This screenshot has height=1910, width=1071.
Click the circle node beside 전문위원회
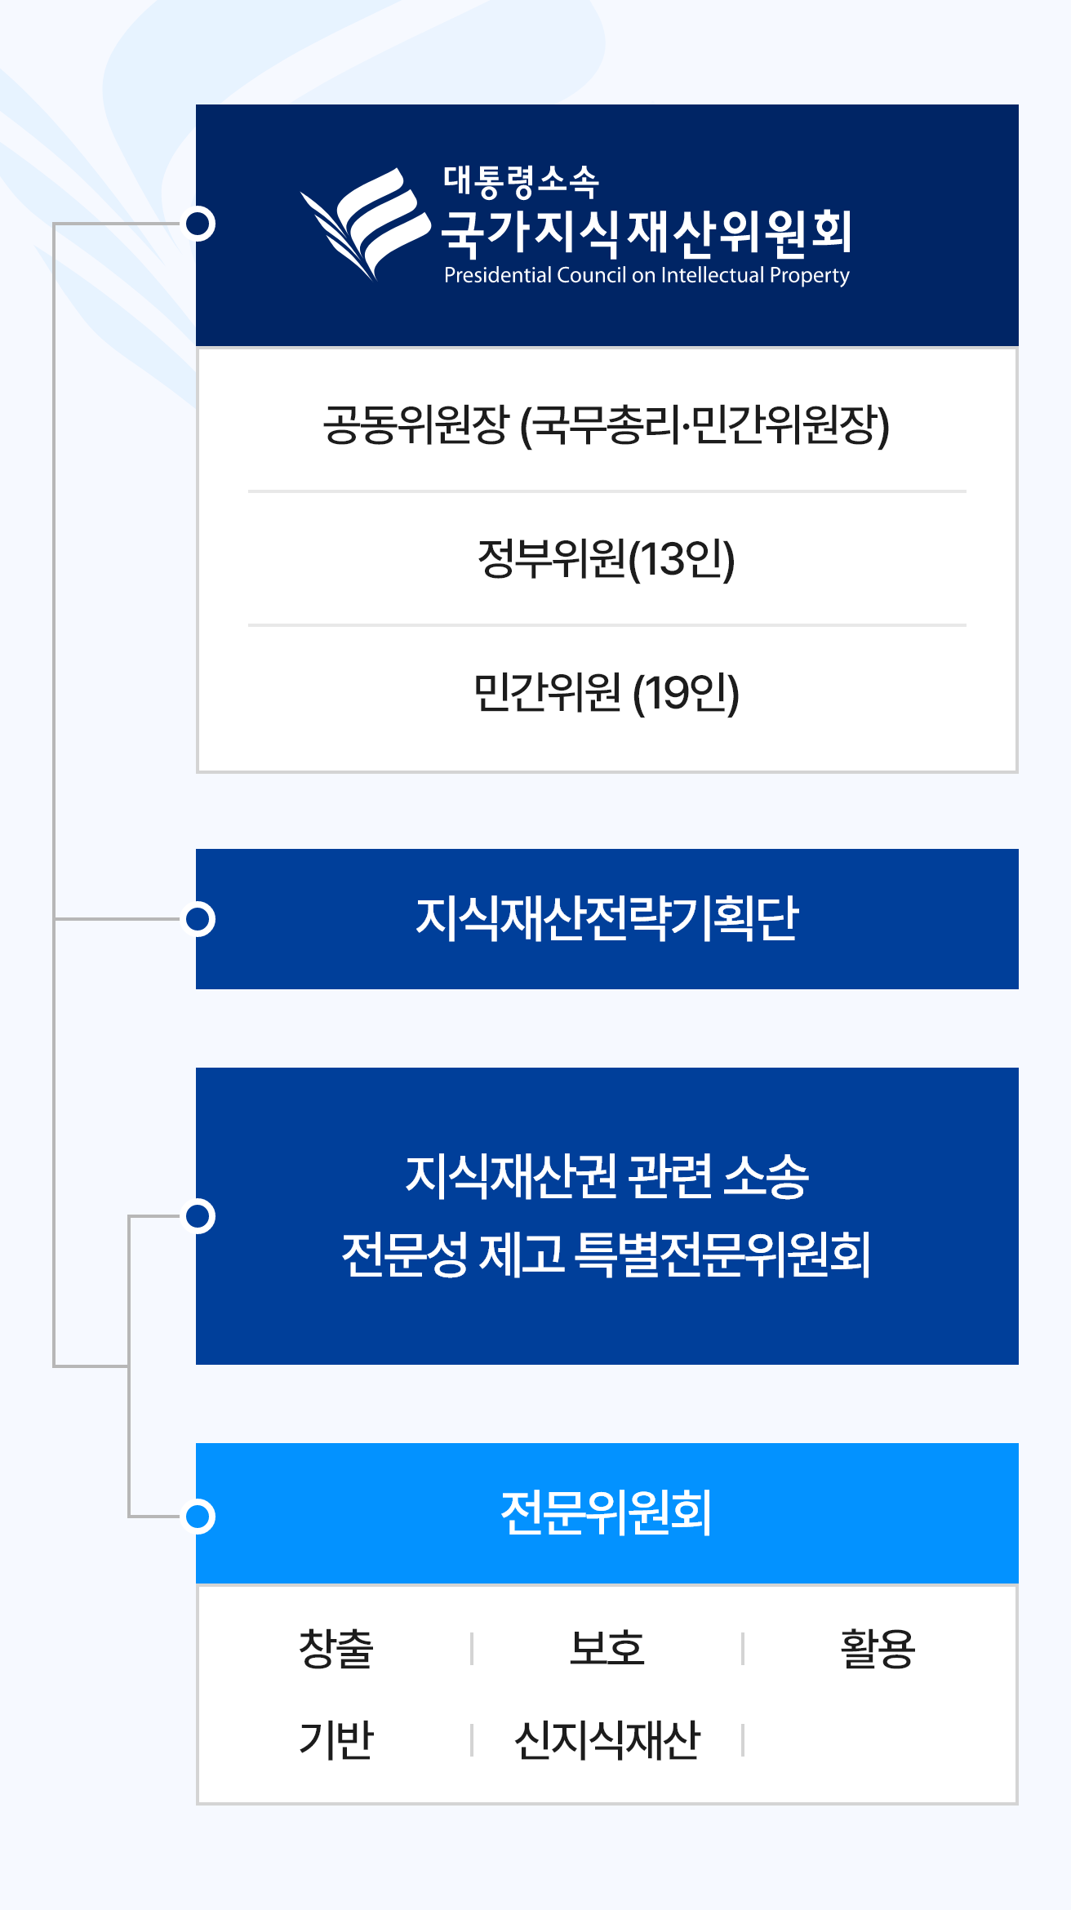[x=199, y=1517]
